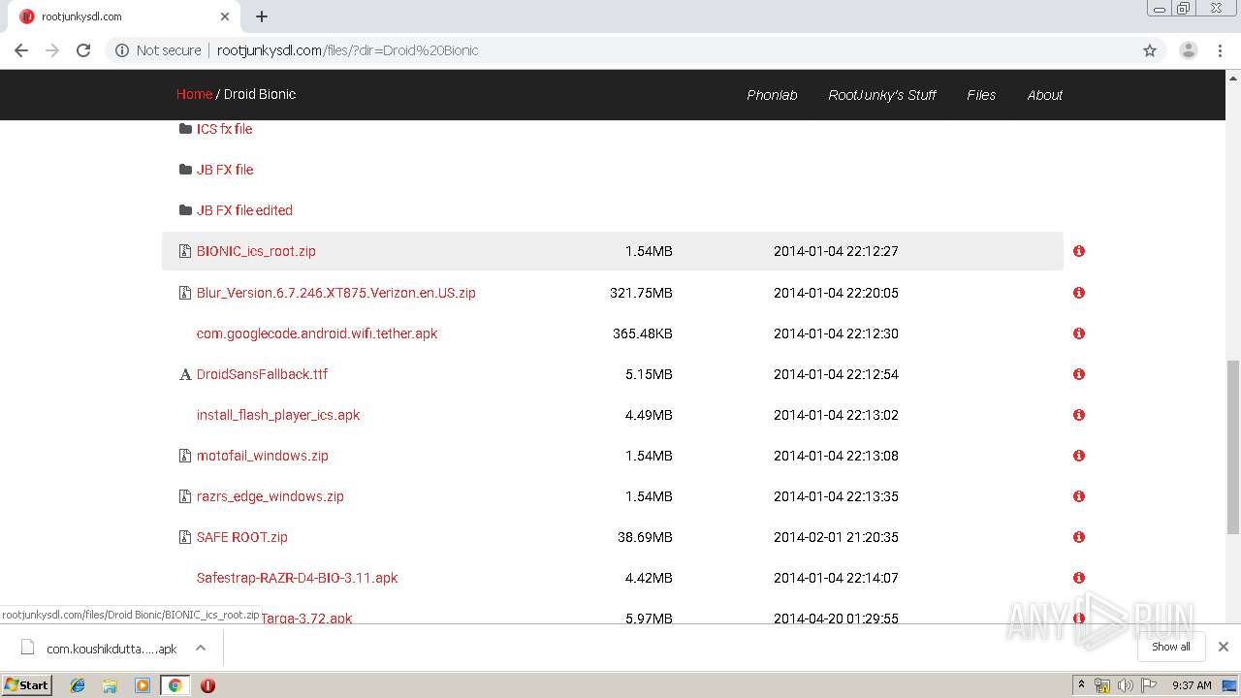The height and width of the screenshot is (698, 1241).
Task: Open Windows Media Player from taskbar
Action: coord(143,685)
